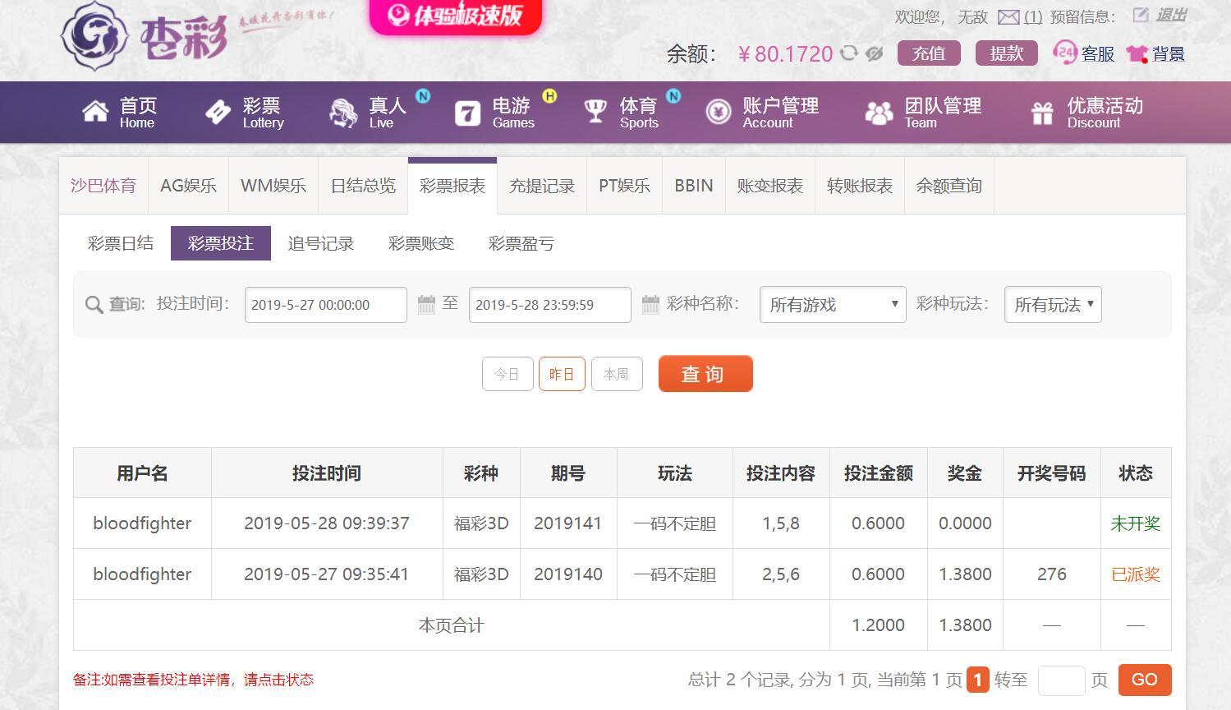
Task: Switch to WM娱乐 tab
Action: [273, 186]
